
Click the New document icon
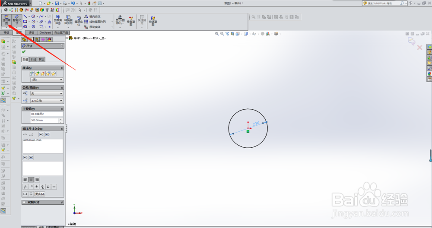(x=41, y=3)
